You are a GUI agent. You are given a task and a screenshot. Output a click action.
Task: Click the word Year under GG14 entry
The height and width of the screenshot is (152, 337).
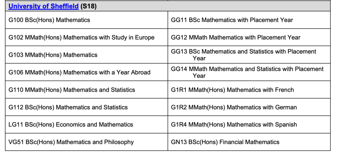tap(199, 76)
